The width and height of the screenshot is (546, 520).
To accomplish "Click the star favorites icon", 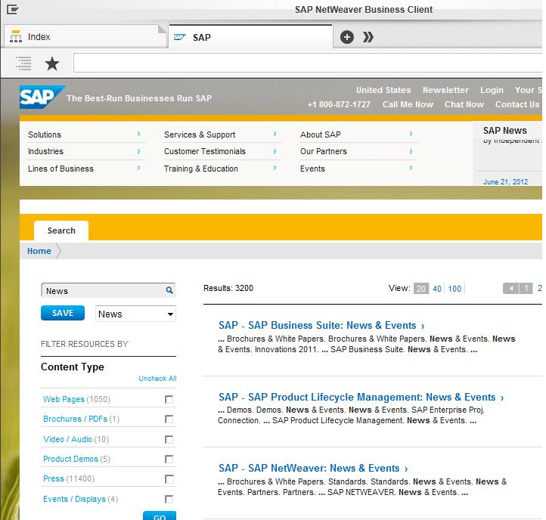I will (51, 64).
